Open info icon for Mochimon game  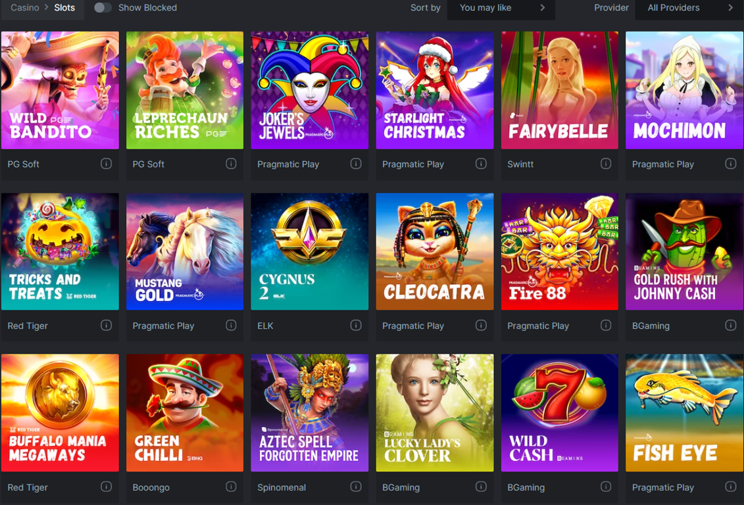tap(731, 164)
